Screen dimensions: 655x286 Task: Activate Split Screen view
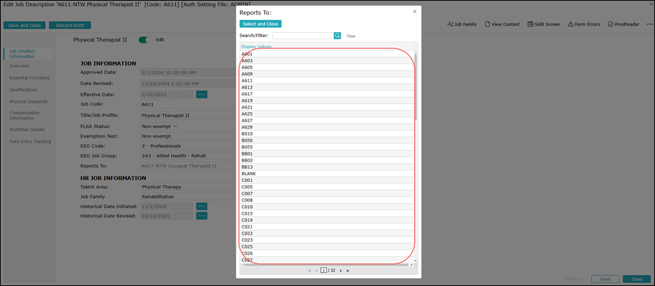(x=544, y=24)
